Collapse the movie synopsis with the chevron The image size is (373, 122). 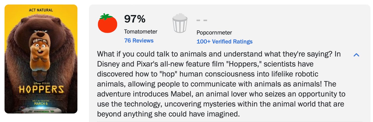(x=356, y=55)
